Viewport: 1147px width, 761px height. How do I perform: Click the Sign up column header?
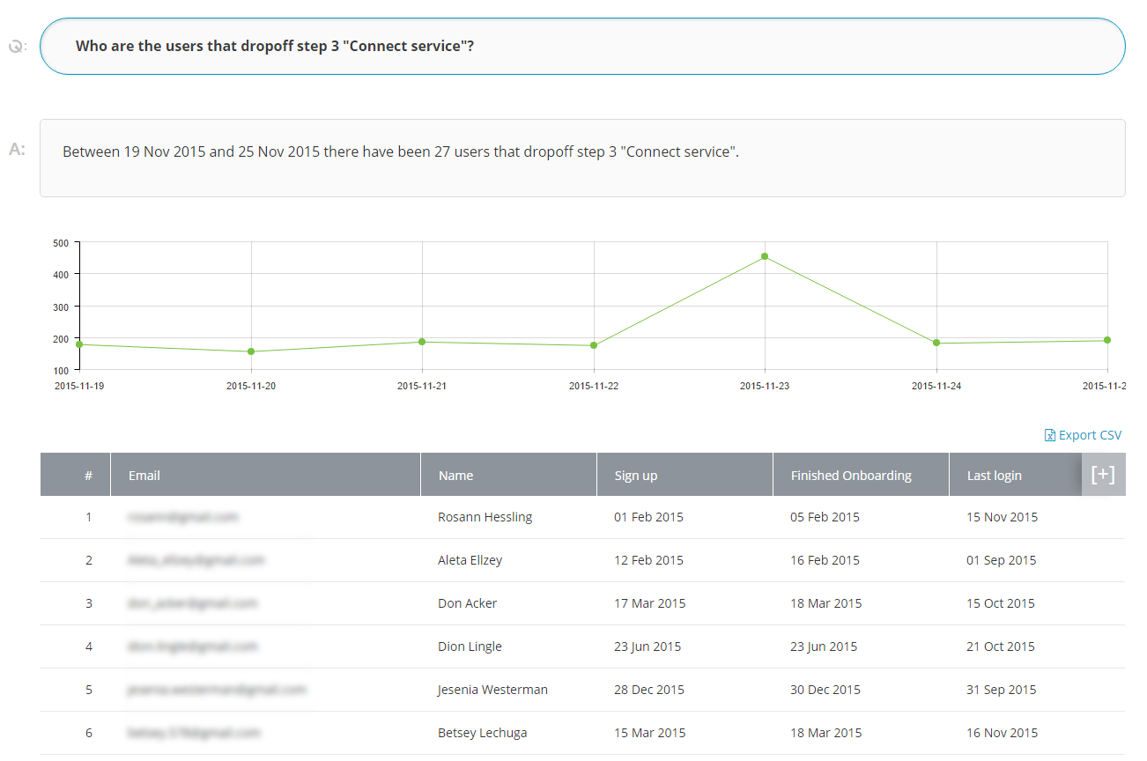pos(635,476)
